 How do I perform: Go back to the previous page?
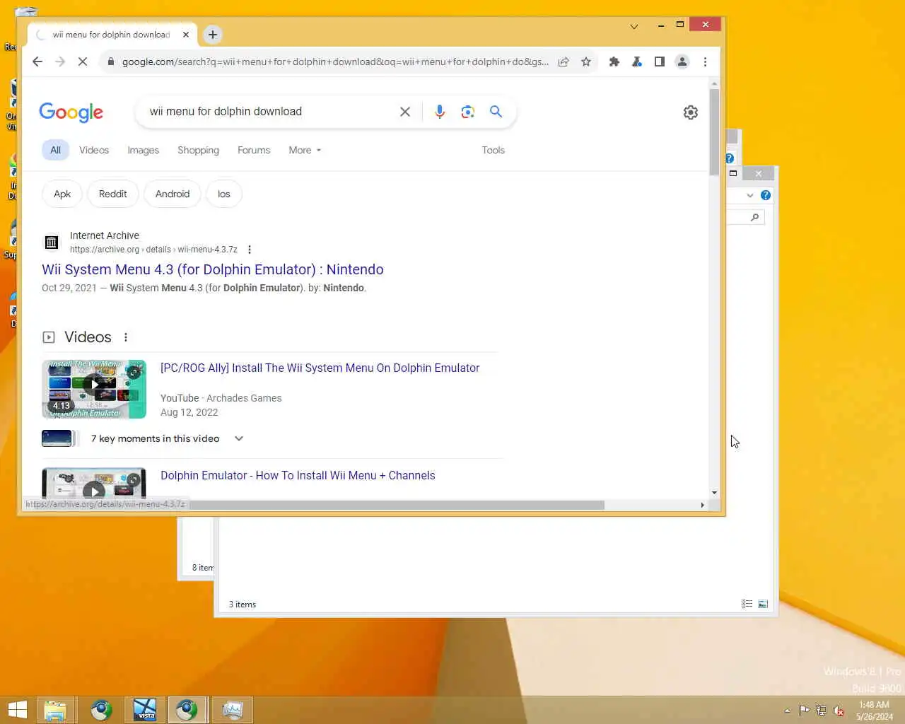(37, 62)
